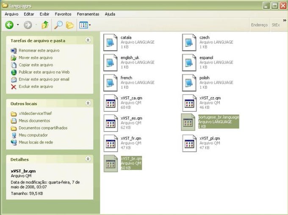
Task: Toggle the Folders pane button
Action: coord(70,25)
